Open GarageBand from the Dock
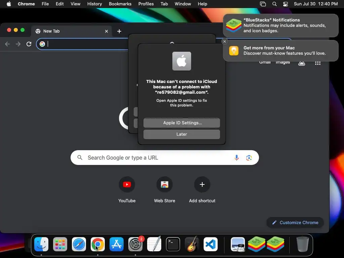This screenshot has width=344, height=258. coord(192,244)
